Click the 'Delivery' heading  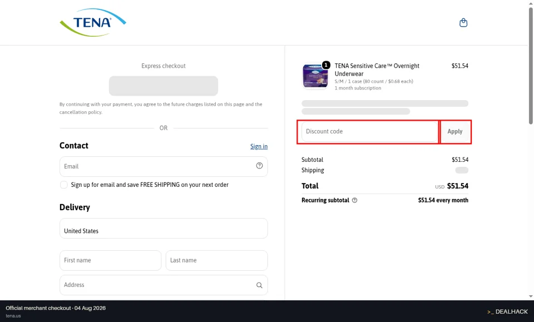75,207
